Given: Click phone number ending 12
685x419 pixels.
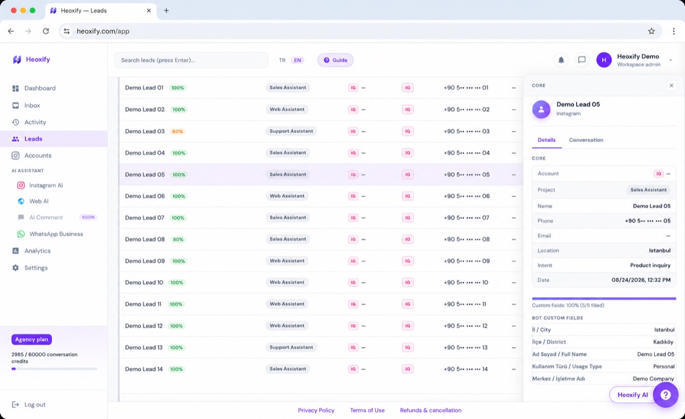Looking at the screenshot, I should point(465,326).
